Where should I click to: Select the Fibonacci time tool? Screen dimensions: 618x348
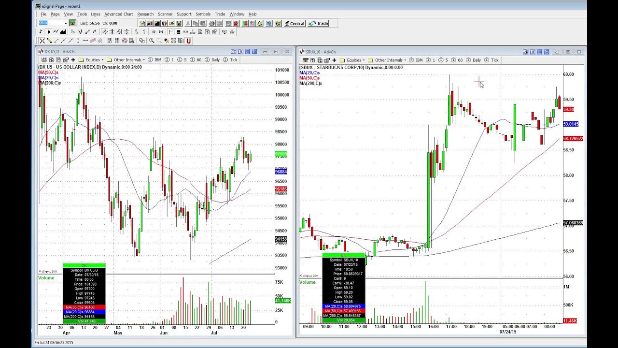132,41
